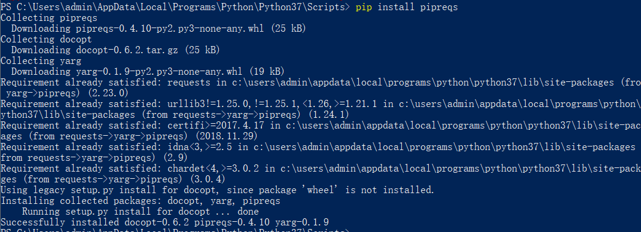The height and width of the screenshot is (232, 641).
Task: Click the 'Collecting pipreqs' line
Action: point(49,18)
